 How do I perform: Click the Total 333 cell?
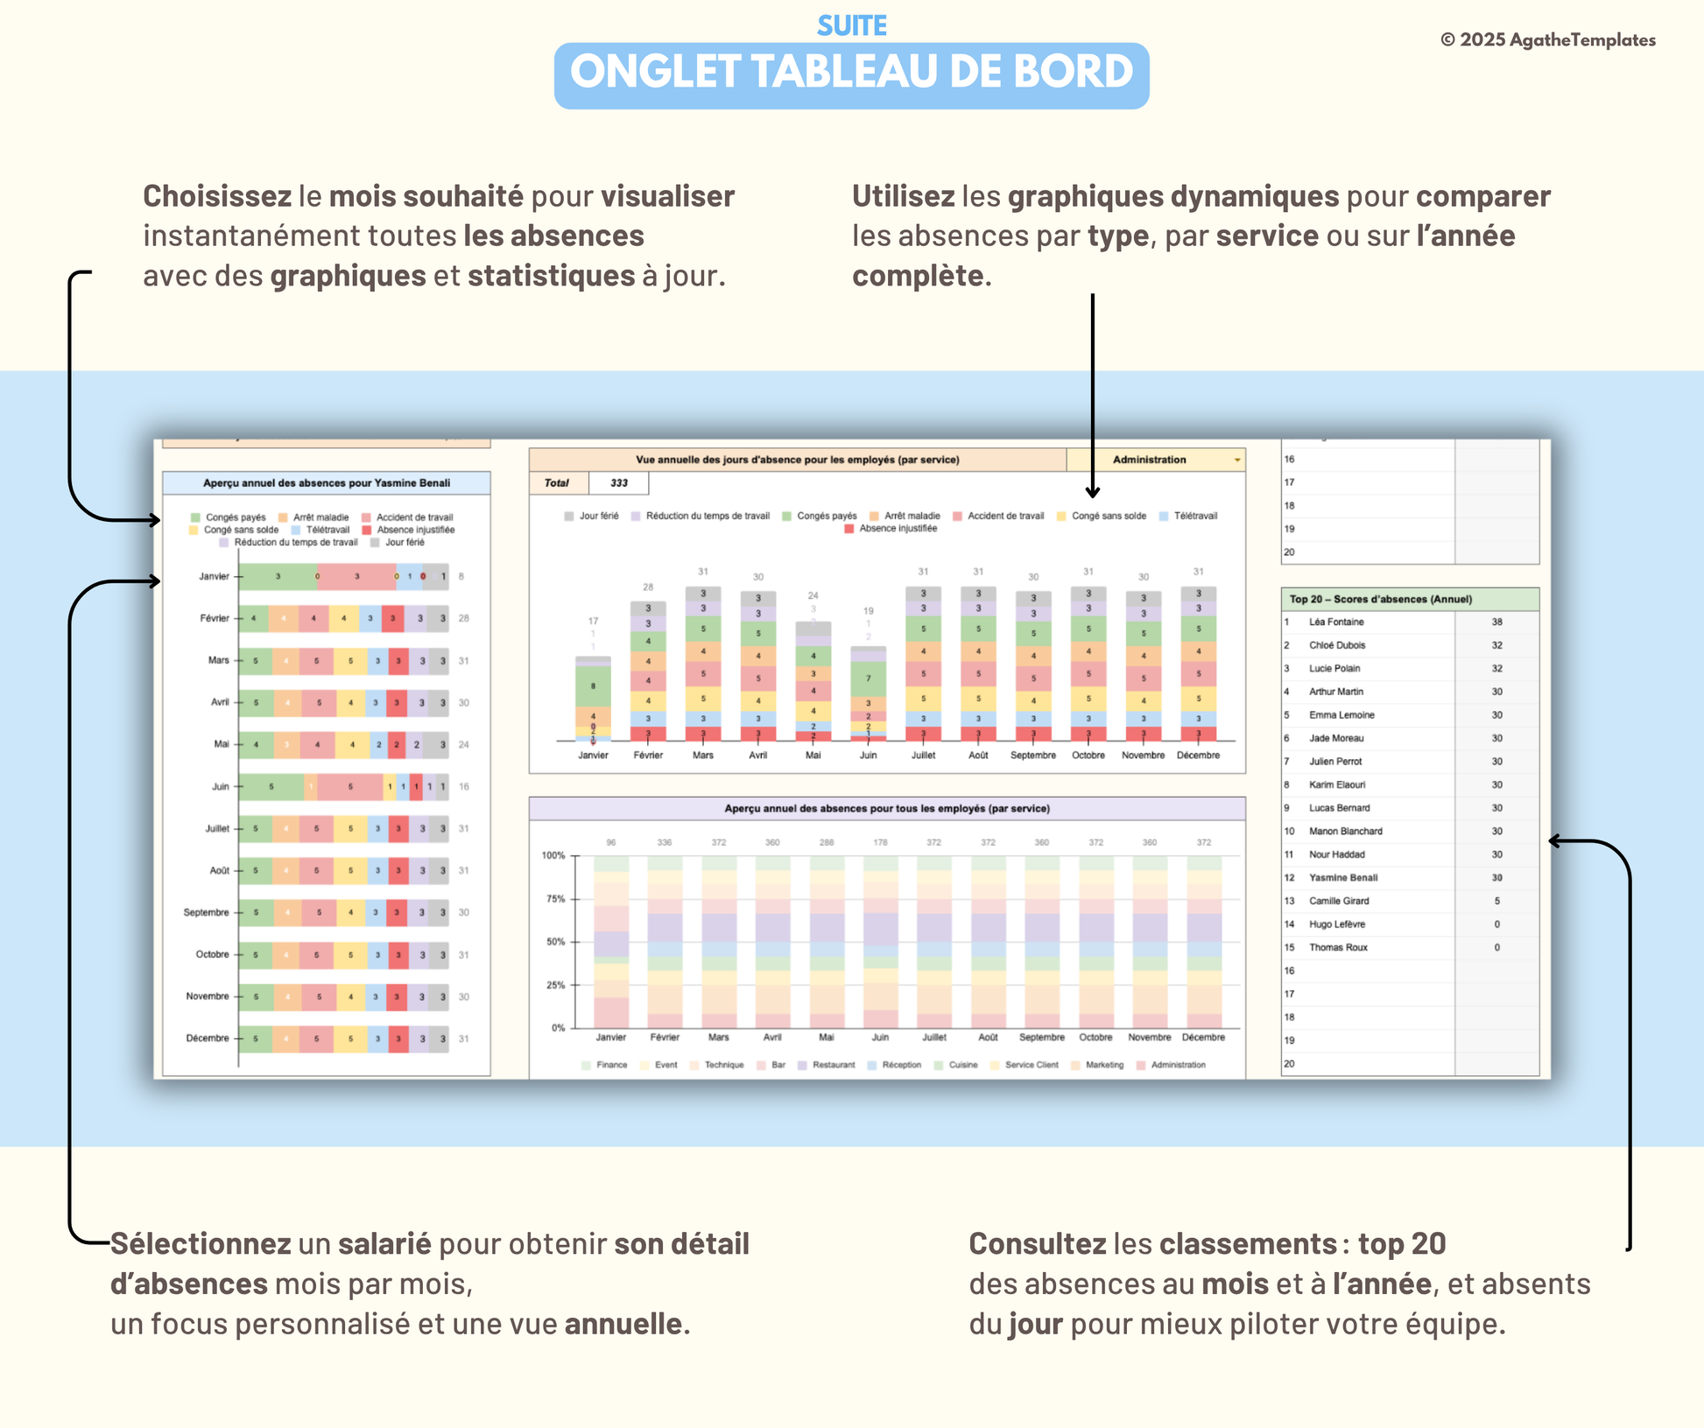618,483
